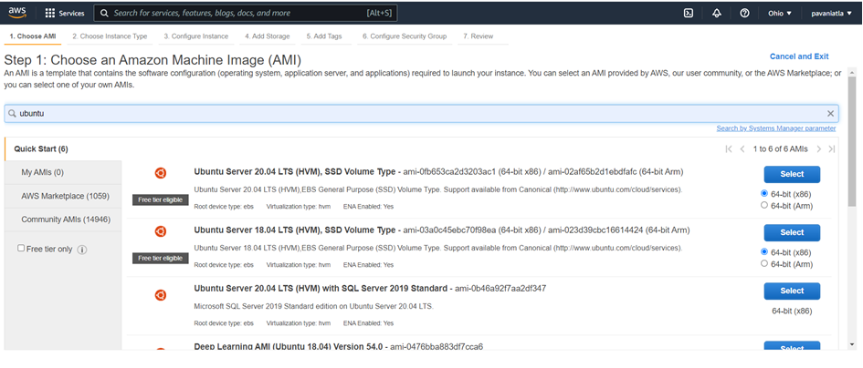Show Free tier only info icon

(82, 250)
